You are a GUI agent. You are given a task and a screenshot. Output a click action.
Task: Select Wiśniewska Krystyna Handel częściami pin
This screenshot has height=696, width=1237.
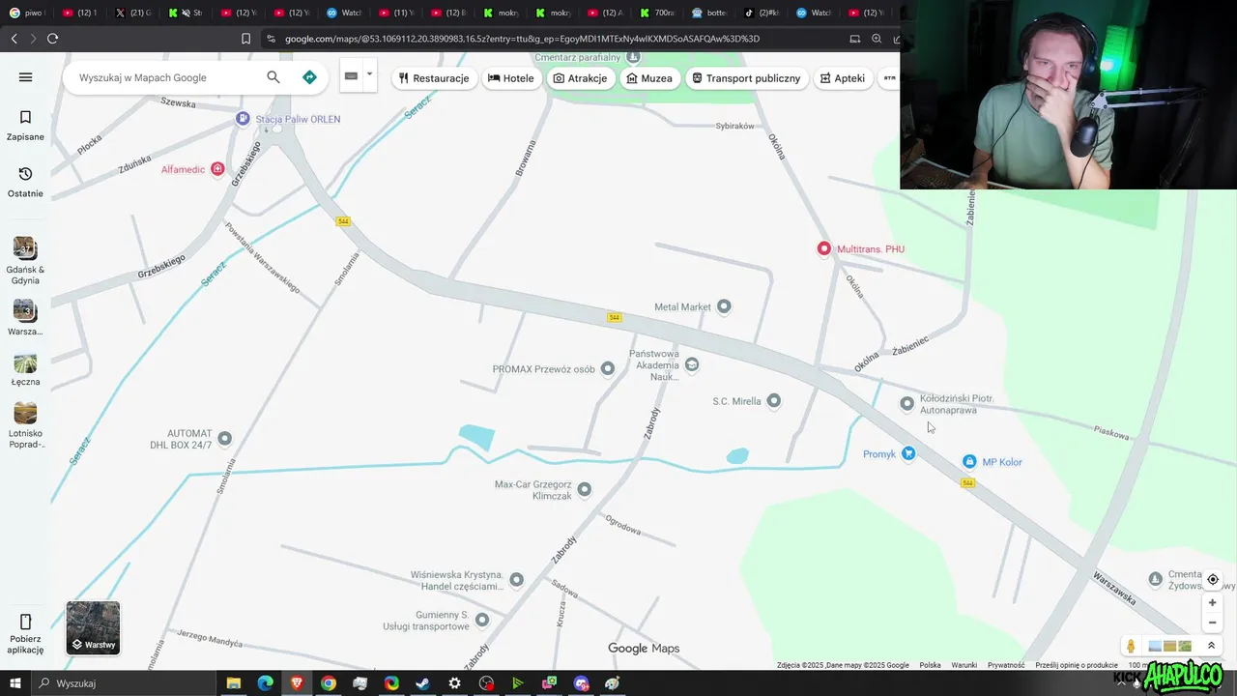(517, 579)
